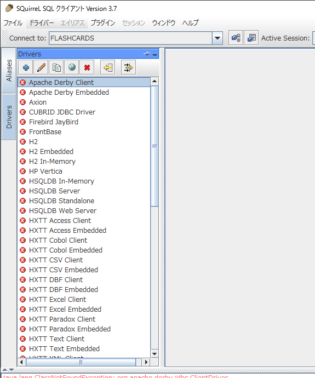
Task: Open the Connect to dropdown arrow
Action: point(217,38)
